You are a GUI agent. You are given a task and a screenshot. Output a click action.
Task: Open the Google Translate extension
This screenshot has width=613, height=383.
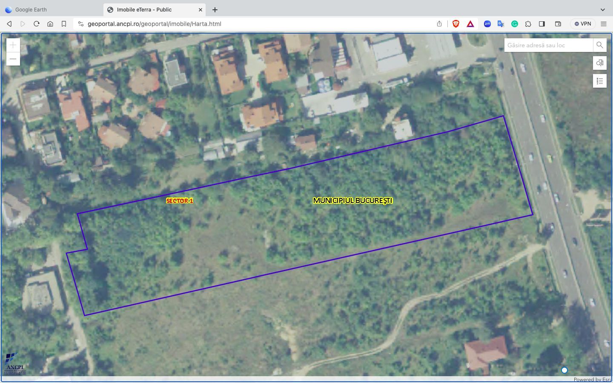click(500, 24)
